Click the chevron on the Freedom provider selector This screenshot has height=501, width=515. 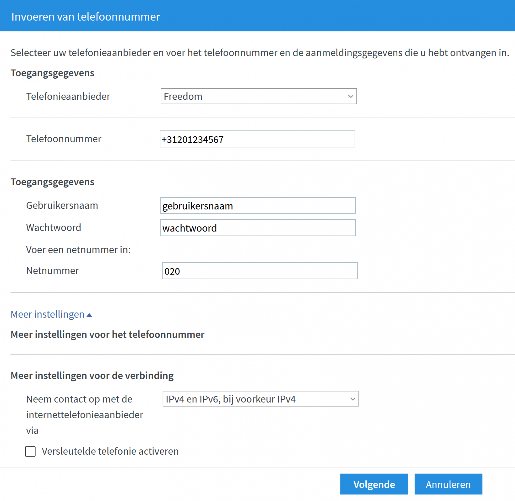(351, 96)
